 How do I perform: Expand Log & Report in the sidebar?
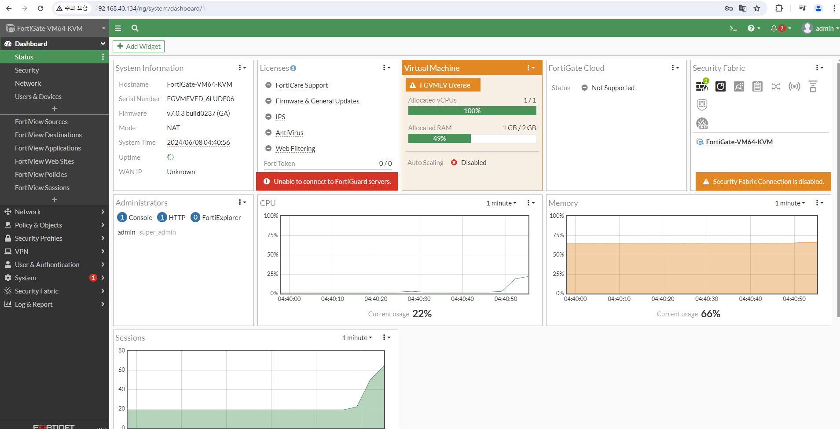point(55,304)
